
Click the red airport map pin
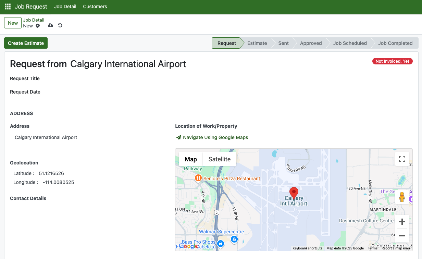[294, 193]
